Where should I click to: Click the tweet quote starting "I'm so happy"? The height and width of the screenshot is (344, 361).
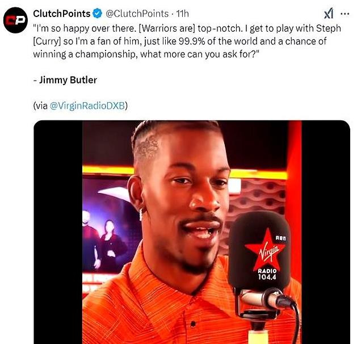coord(187,41)
